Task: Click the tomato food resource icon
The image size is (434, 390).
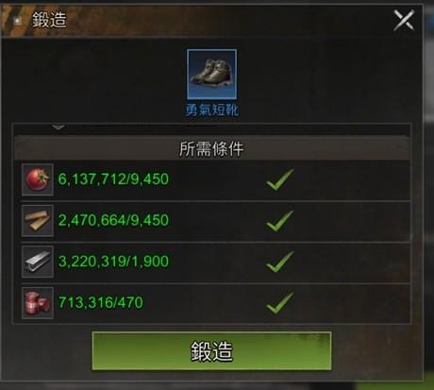Action: (x=38, y=179)
